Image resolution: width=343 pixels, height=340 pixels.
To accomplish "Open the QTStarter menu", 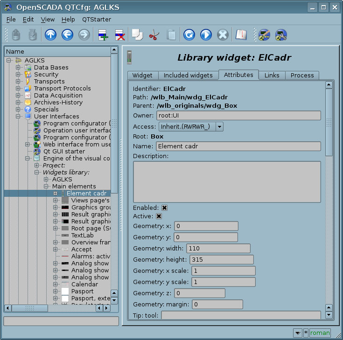I will 96,19.
